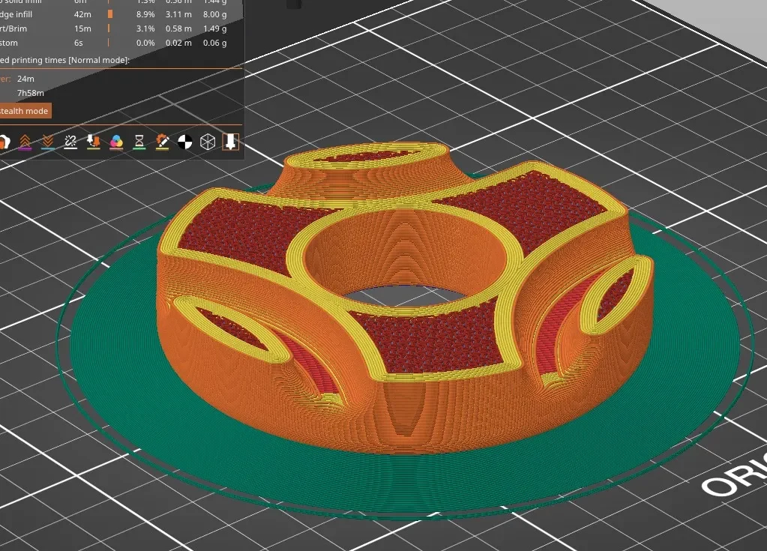Click the 0.58 m length value
Viewport: 767px width, 551px height.
[x=178, y=28]
